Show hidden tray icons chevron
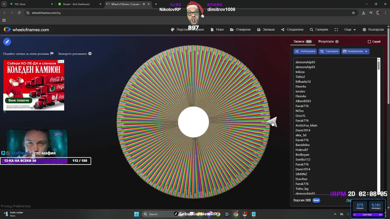 (x=335, y=214)
